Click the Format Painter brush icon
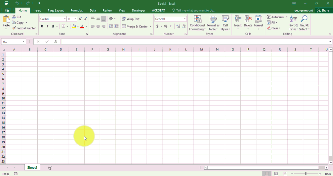 (x=14, y=28)
